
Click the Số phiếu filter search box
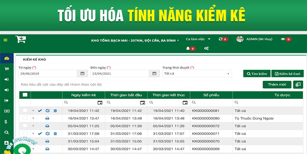[211, 103]
